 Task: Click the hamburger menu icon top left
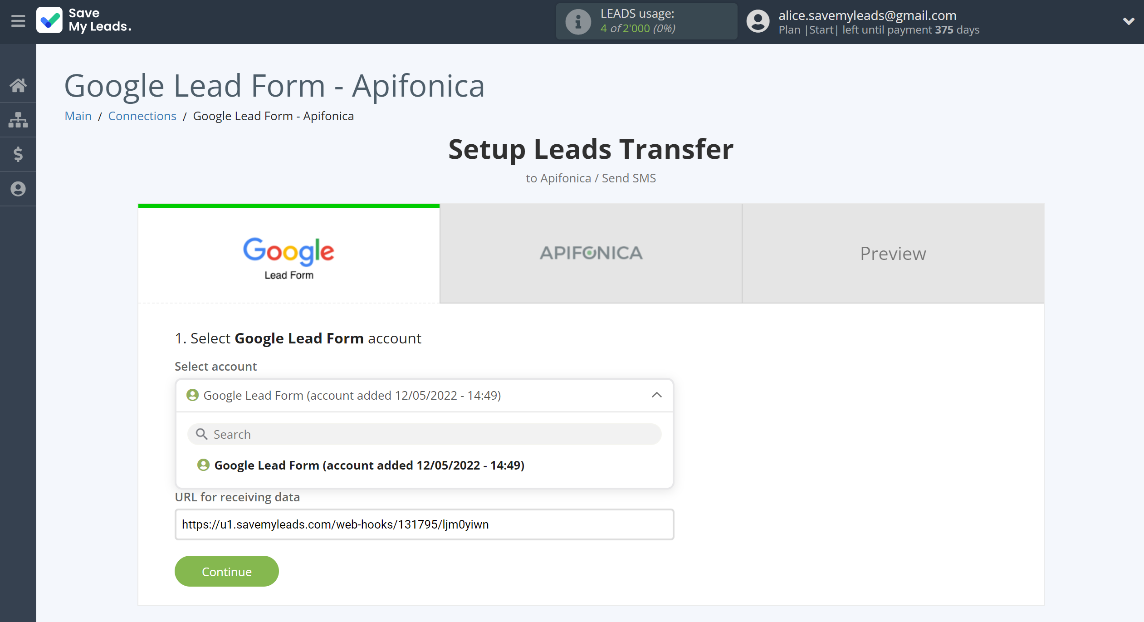pos(18,21)
